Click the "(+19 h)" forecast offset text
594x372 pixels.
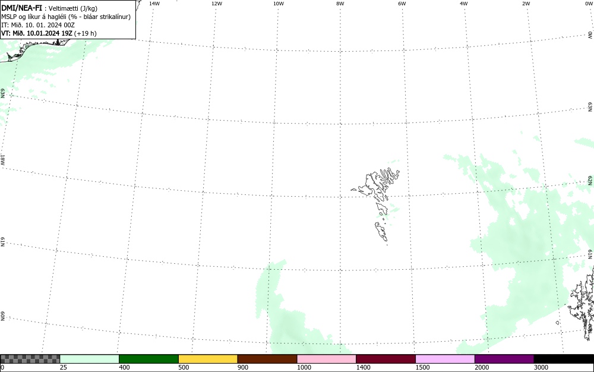[86, 33]
